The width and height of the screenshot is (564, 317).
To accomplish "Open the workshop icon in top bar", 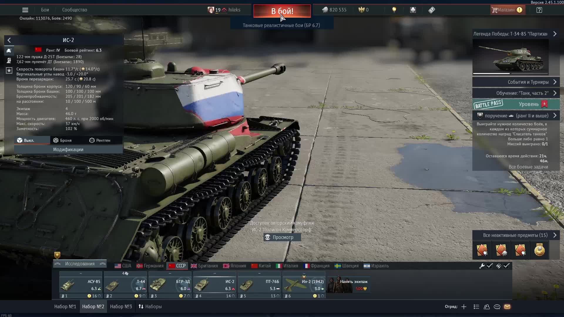I will point(432,10).
